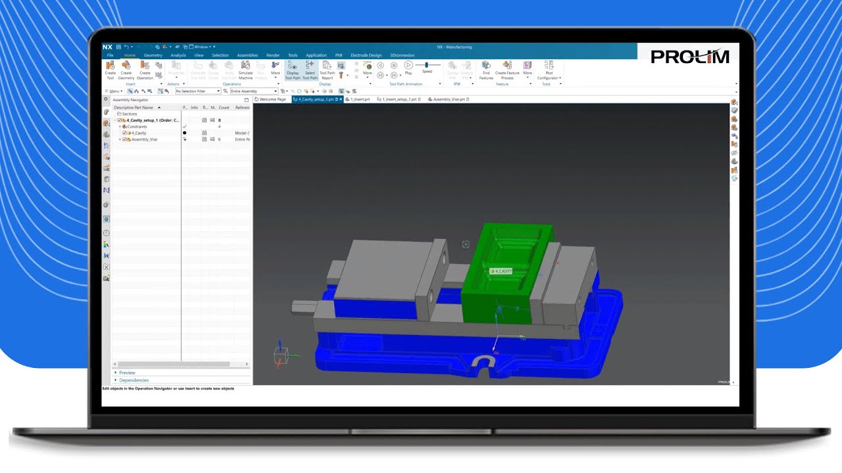Viewport: 842px width, 473px height.
Task: Open the Render ribbon tab
Action: 273,55
